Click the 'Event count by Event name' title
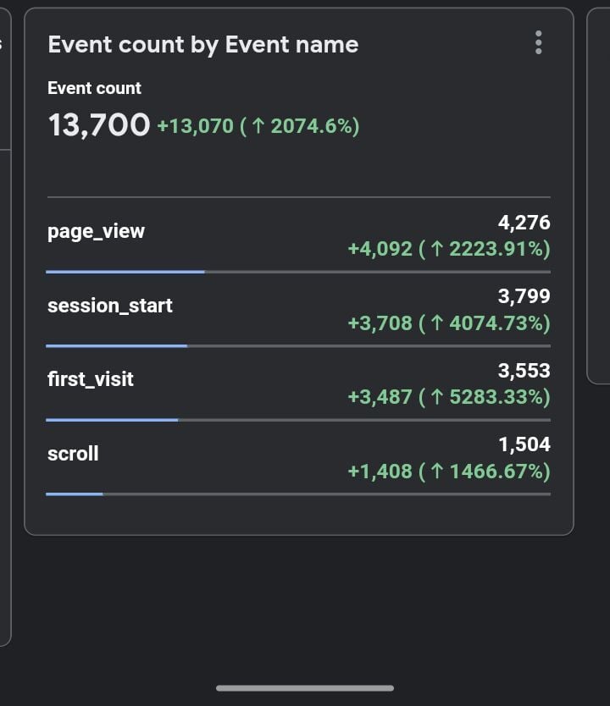 tap(203, 45)
